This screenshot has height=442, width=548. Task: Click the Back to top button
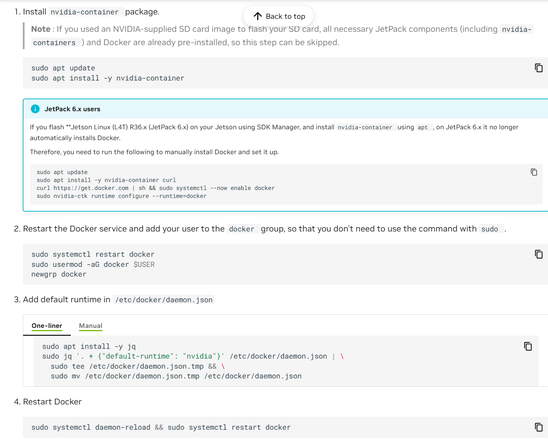point(279,16)
